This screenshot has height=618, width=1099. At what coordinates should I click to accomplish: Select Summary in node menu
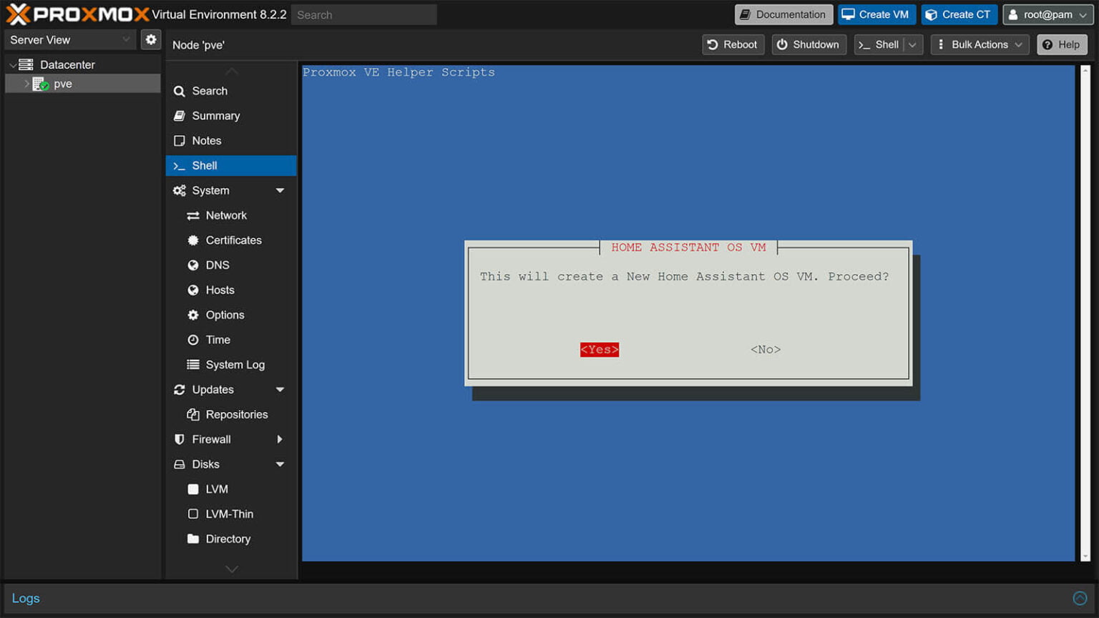tap(215, 116)
